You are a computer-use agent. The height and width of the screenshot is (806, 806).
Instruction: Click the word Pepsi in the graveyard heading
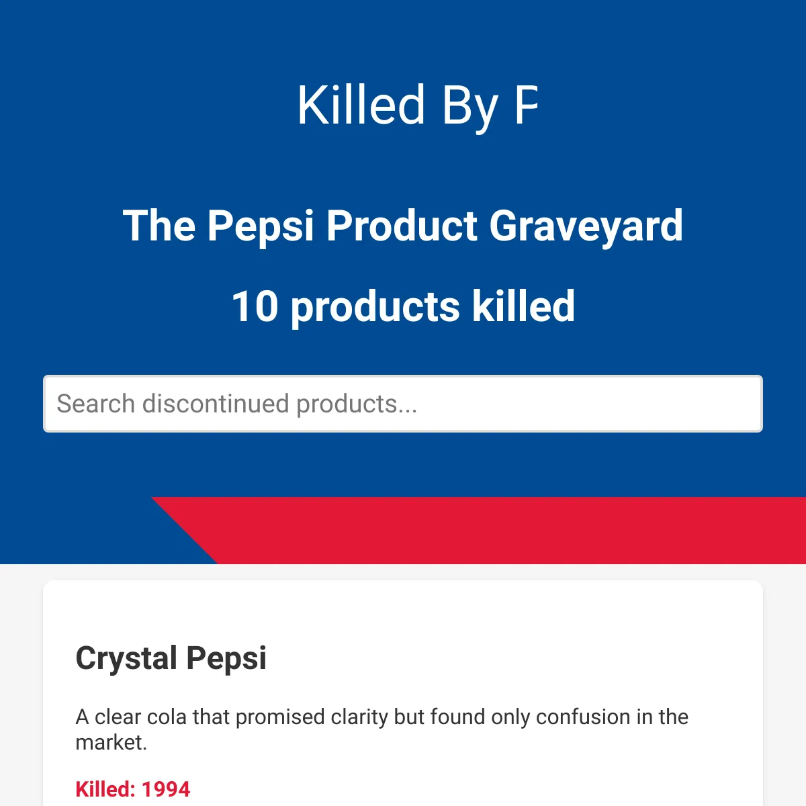tap(261, 226)
